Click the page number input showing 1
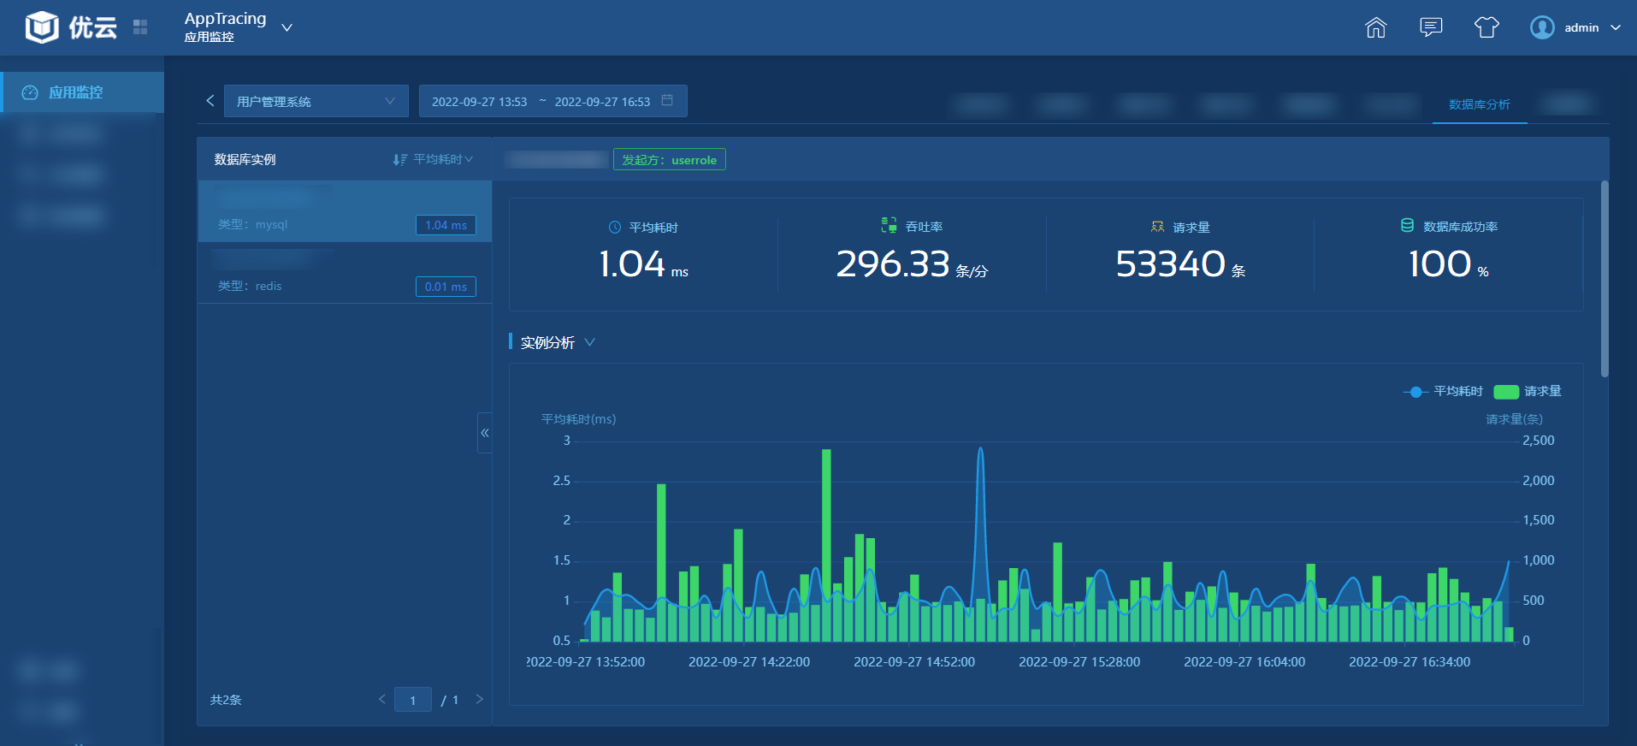The height and width of the screenshot is (746, 1637). [x=413, y=700]
